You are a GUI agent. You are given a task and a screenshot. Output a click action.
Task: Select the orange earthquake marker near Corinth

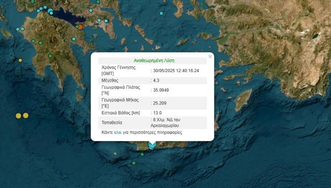coord(80,27)
